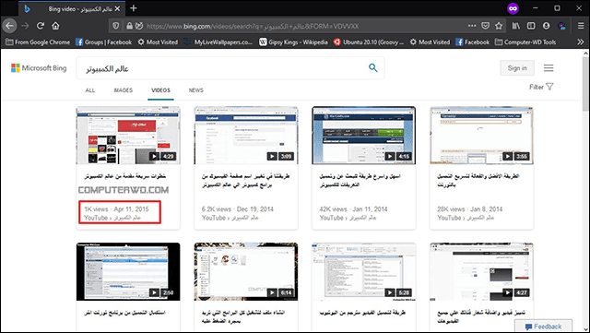Open the Library icon in toolbar
590x333 pixels.
pos(516,26)
